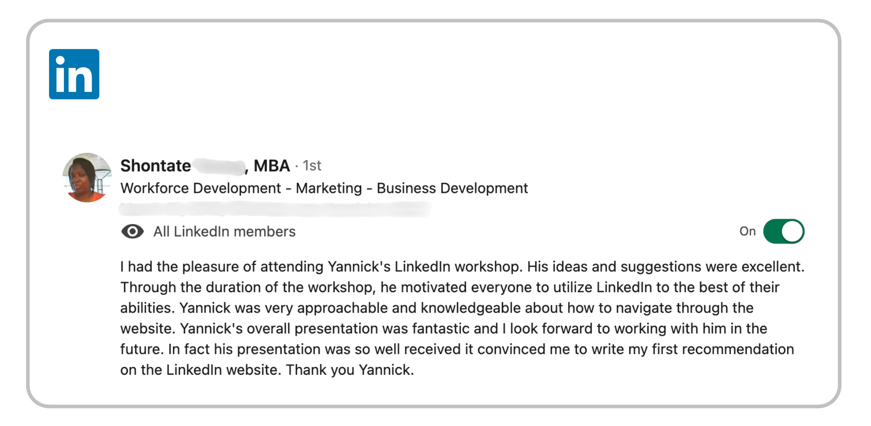The height and width of the screenshot is (426, 871).
Task: Click the "On" label beside the switch
Action: click(747, 231)
